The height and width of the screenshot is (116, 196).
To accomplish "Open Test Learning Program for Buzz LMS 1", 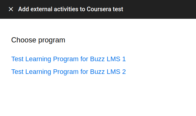I will coord(68,59).
